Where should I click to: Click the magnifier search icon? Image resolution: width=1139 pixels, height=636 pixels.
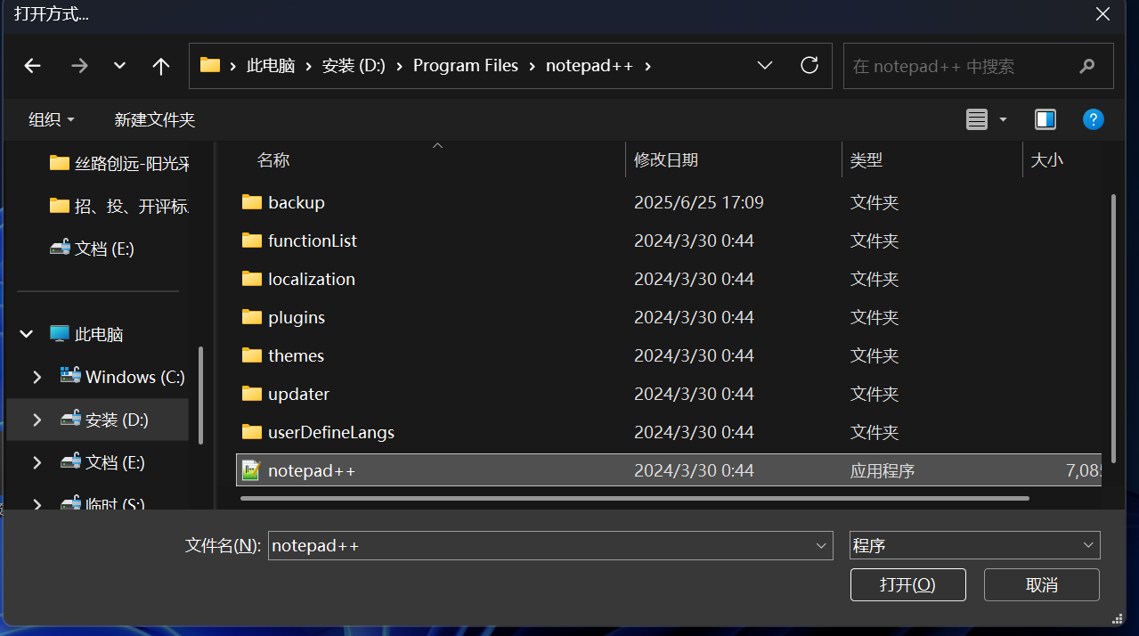pos(1086,66)
